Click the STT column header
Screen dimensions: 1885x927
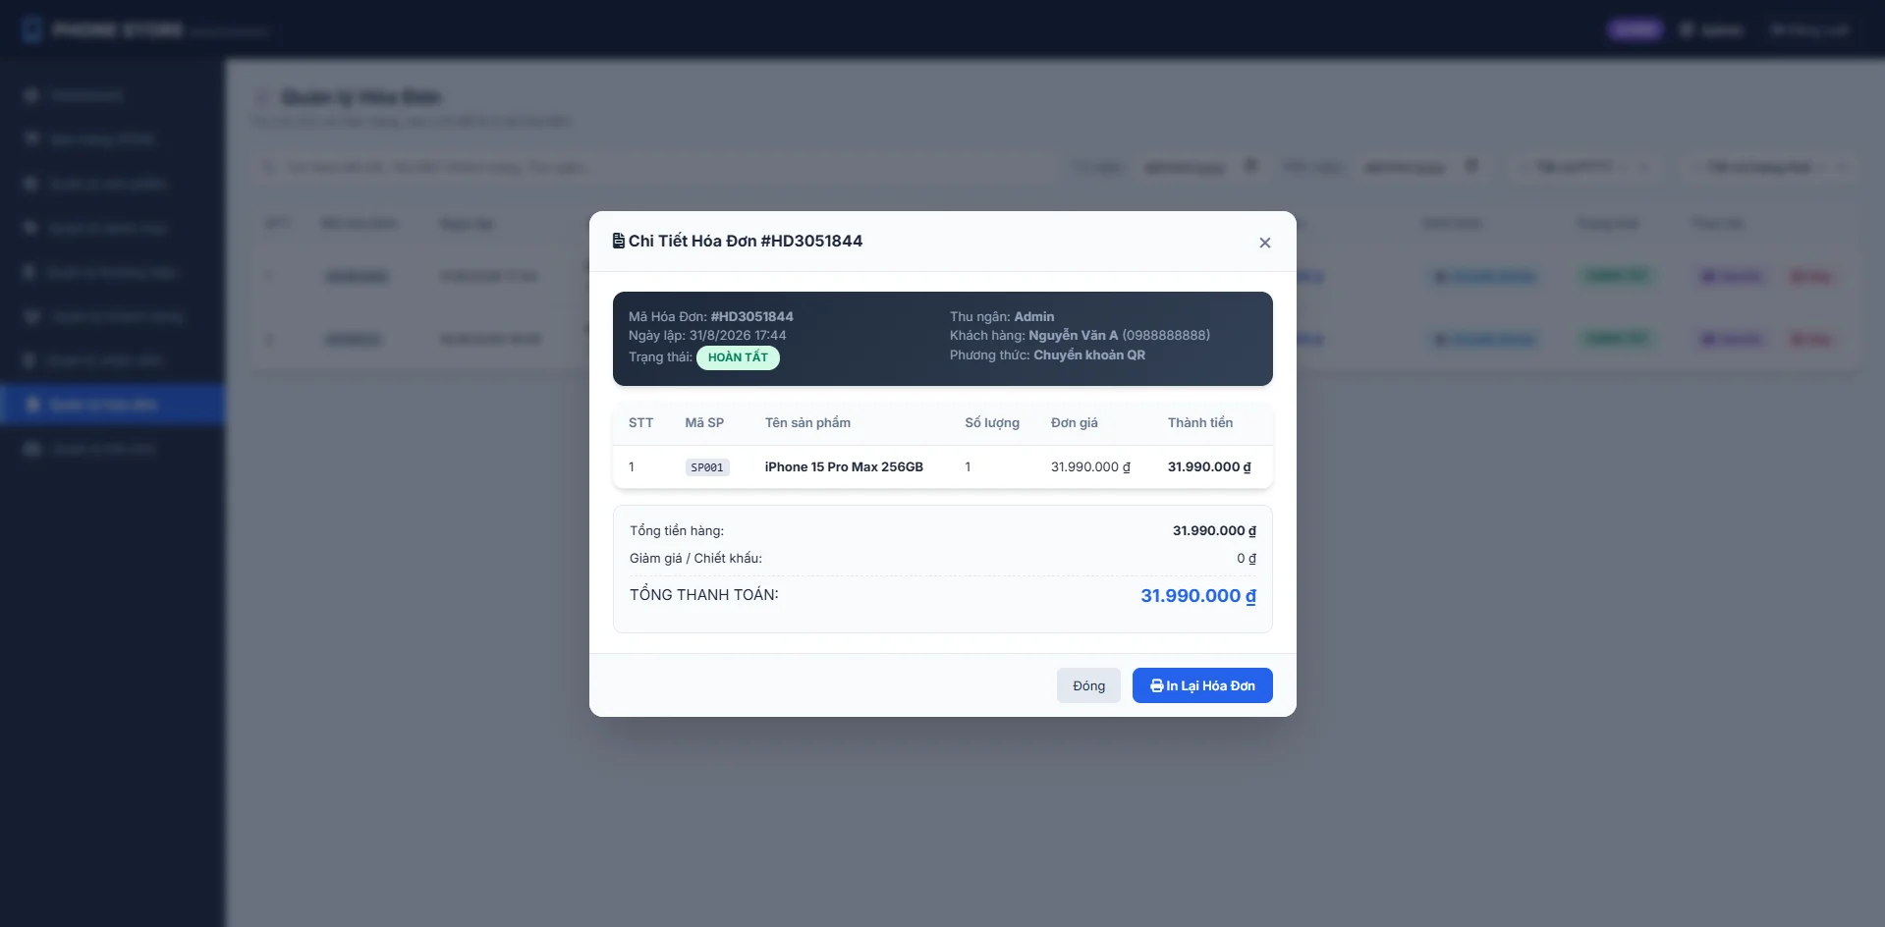coord(640,422)
